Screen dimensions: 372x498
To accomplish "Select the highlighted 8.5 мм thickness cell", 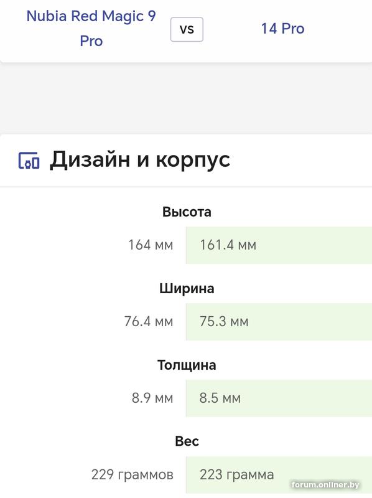I will pos(279,398).
